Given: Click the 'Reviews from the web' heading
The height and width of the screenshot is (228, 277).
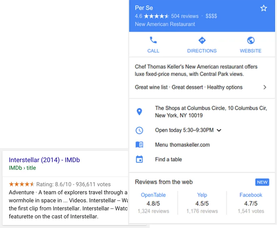Looking at the screenshot, I should coord(164,182).
